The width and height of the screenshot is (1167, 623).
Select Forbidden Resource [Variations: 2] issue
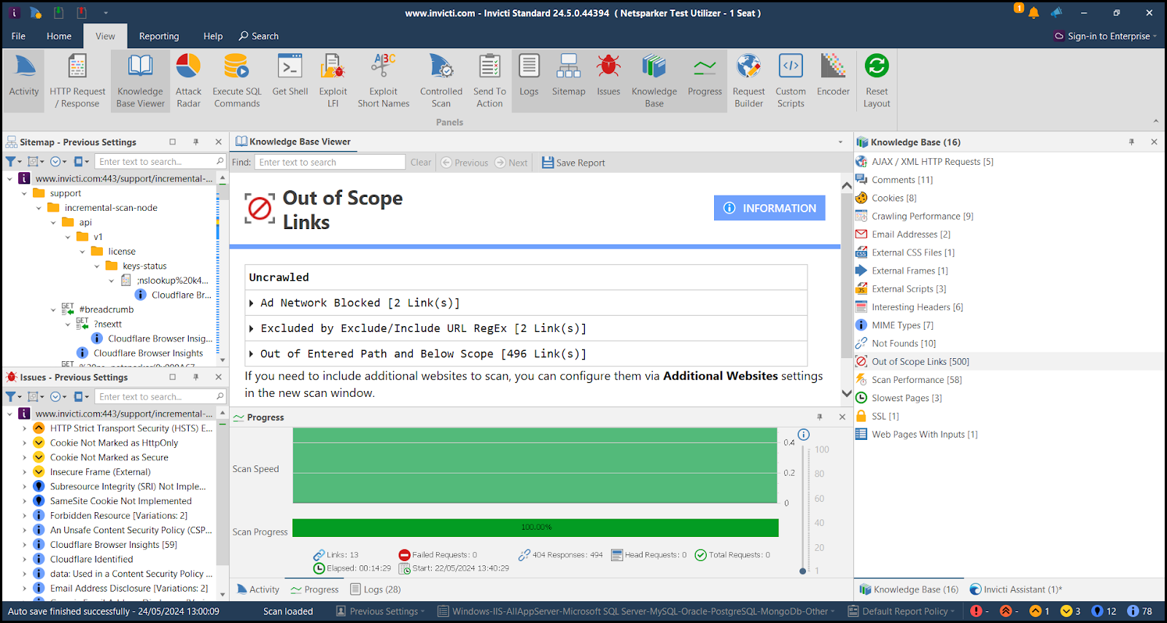[x=118, y=516]
